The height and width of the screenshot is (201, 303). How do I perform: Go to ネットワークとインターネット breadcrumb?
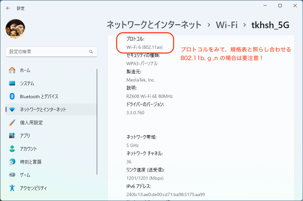click(x=154, y=25)
